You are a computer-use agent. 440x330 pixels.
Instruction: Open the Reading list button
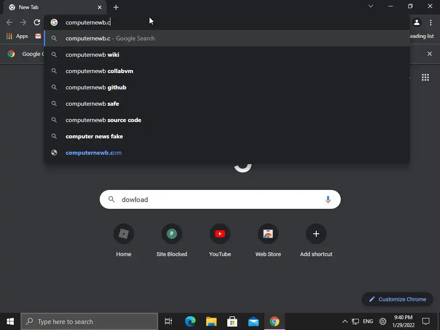(x=422, y=36)
